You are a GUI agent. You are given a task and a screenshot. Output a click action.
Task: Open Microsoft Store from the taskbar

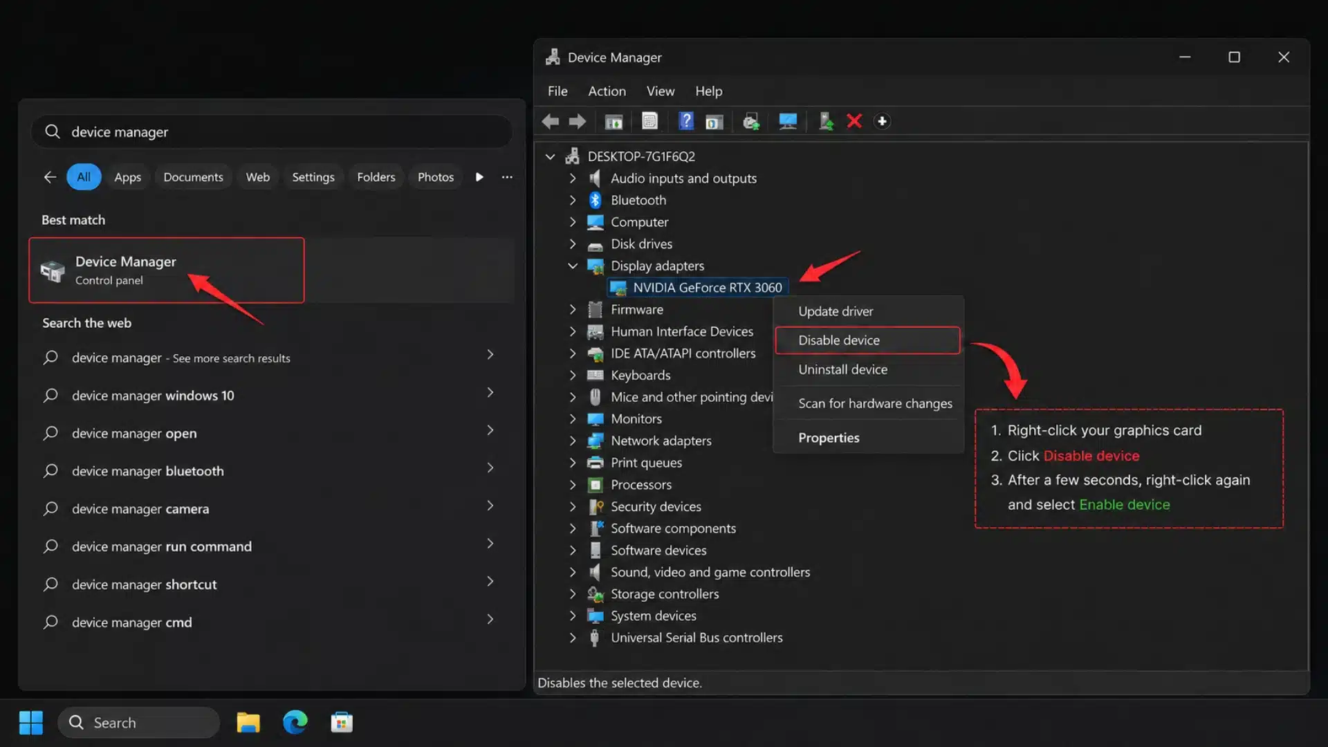click(x=342, y=723)
